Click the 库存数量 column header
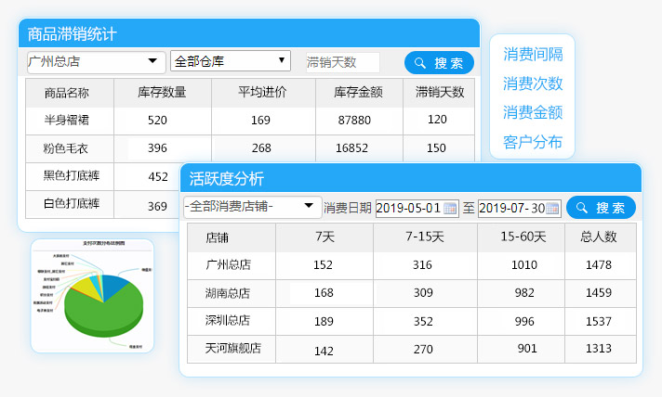The height and width of the screenshot is (397, 662). (x=162, y=93)
